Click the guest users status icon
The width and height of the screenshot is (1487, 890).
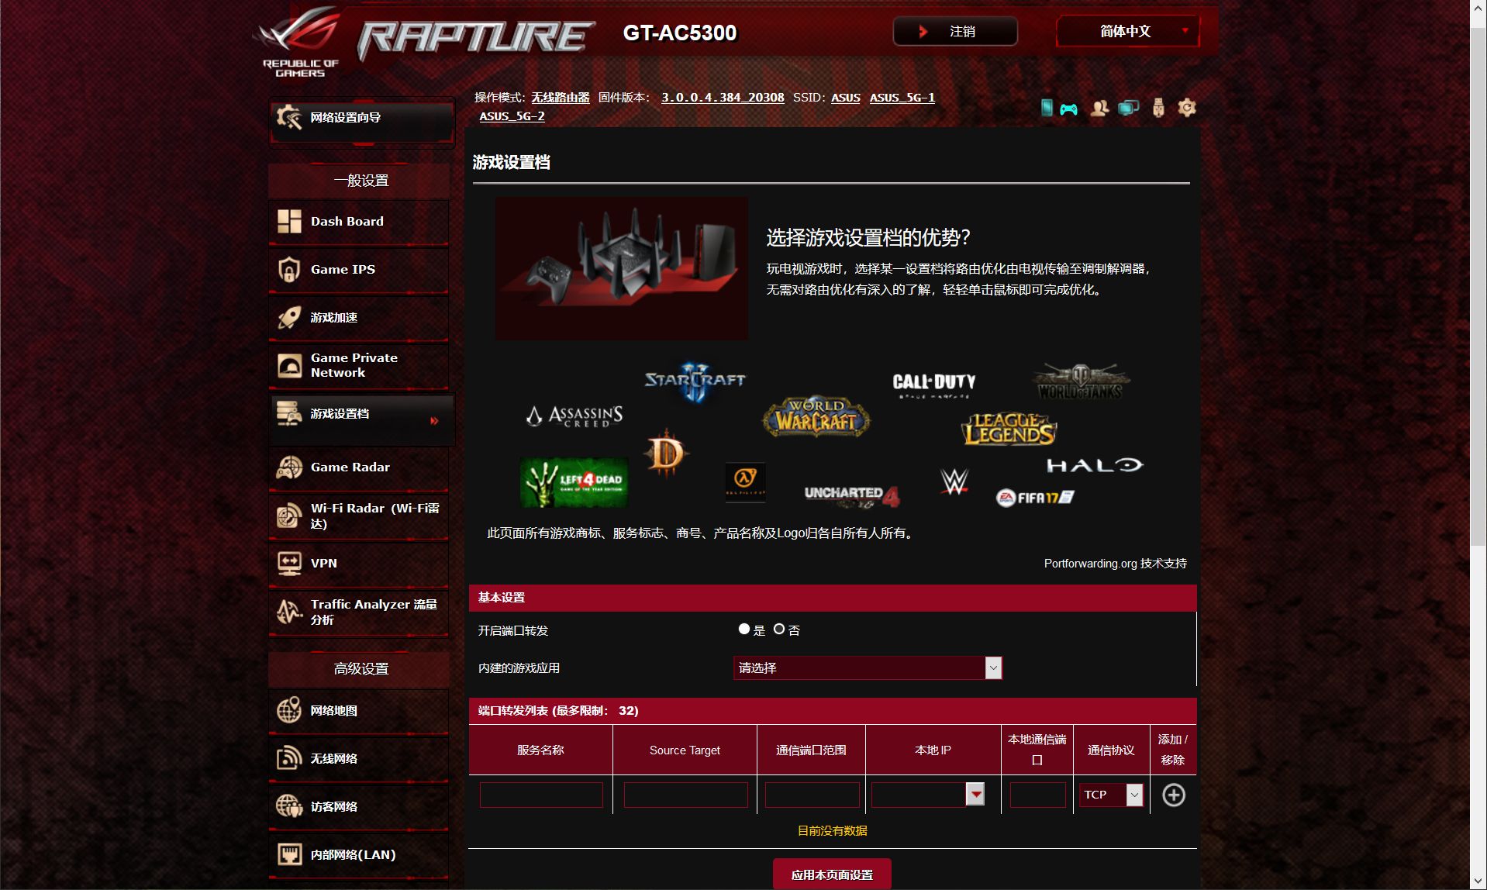[1099, 109]
